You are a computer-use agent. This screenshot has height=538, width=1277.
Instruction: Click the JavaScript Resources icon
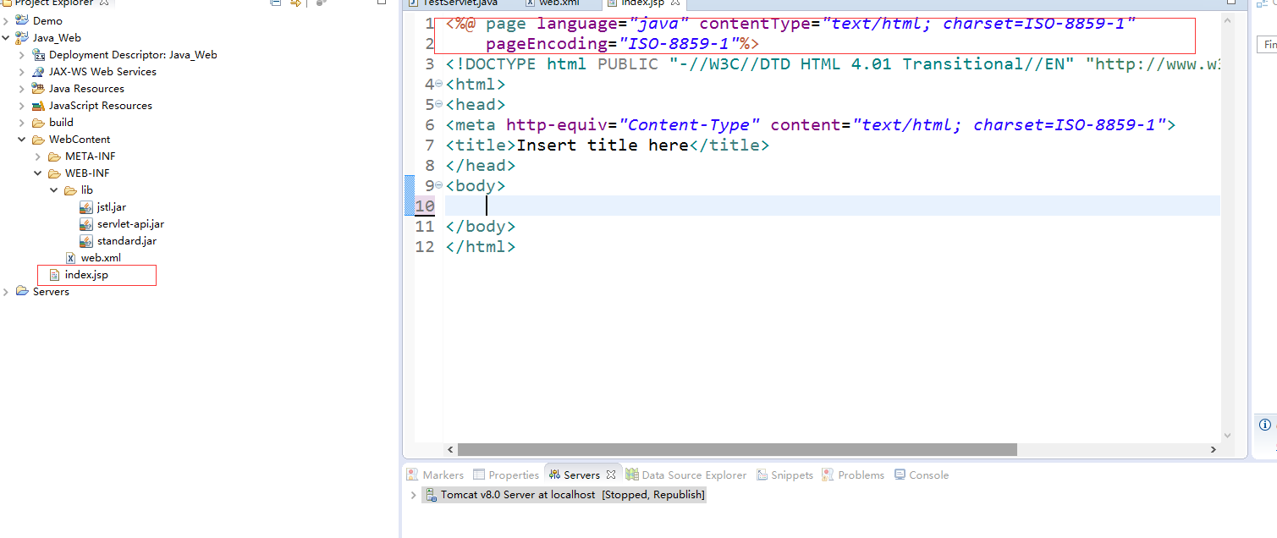pos(38,106)
